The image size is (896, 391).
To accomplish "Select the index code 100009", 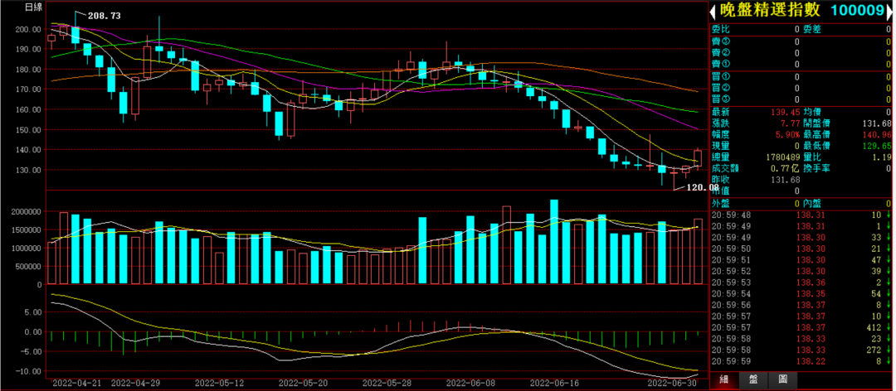I will pos(859,10).
